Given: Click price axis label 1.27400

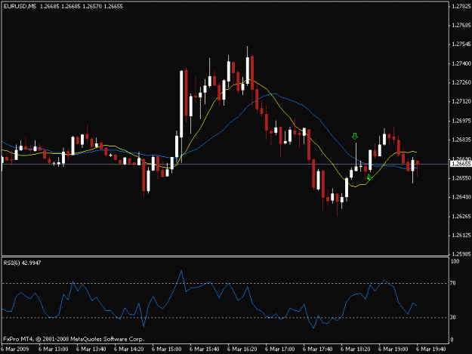Looking at the screenshot, I should tap(461, 63).
